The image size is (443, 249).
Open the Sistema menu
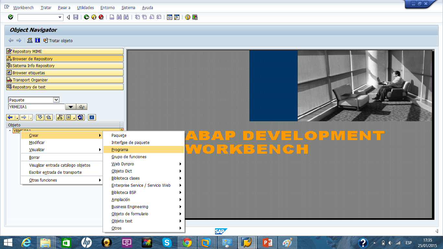click(128, 7)
